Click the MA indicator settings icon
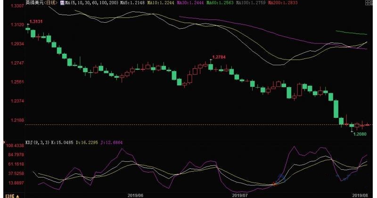Screen dimensions: 377x198 point(62,3)
